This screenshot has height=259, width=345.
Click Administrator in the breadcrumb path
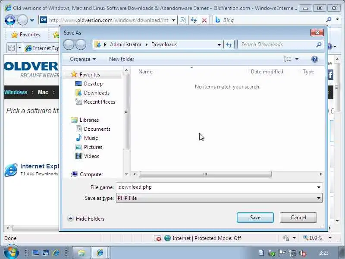tap(125, 44)
